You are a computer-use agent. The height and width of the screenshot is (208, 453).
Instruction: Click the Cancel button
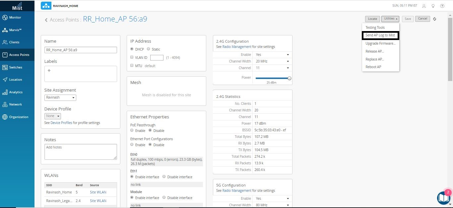click(422, 19)
